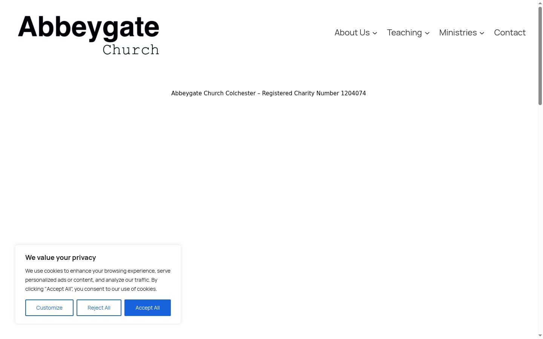The width and height of the screenshot is (543, 339).
Task: Click the 'We value your privacy' heading
Action: point(61,258)
